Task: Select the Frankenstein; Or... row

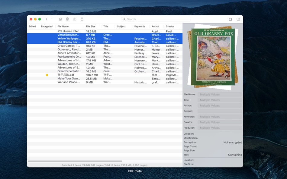Action: click(x=105, y=57)
